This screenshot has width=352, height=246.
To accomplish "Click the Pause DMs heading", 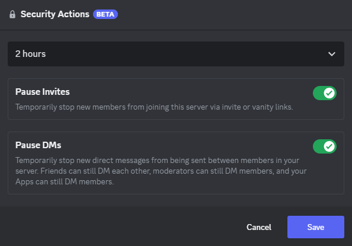I will pos(38,145).
